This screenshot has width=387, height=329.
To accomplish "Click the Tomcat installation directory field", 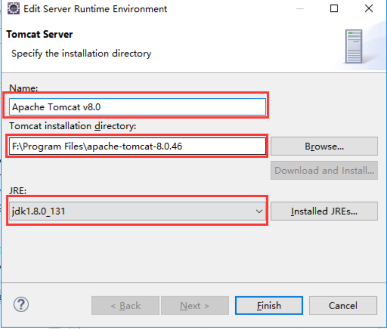I will pos(137,146).
